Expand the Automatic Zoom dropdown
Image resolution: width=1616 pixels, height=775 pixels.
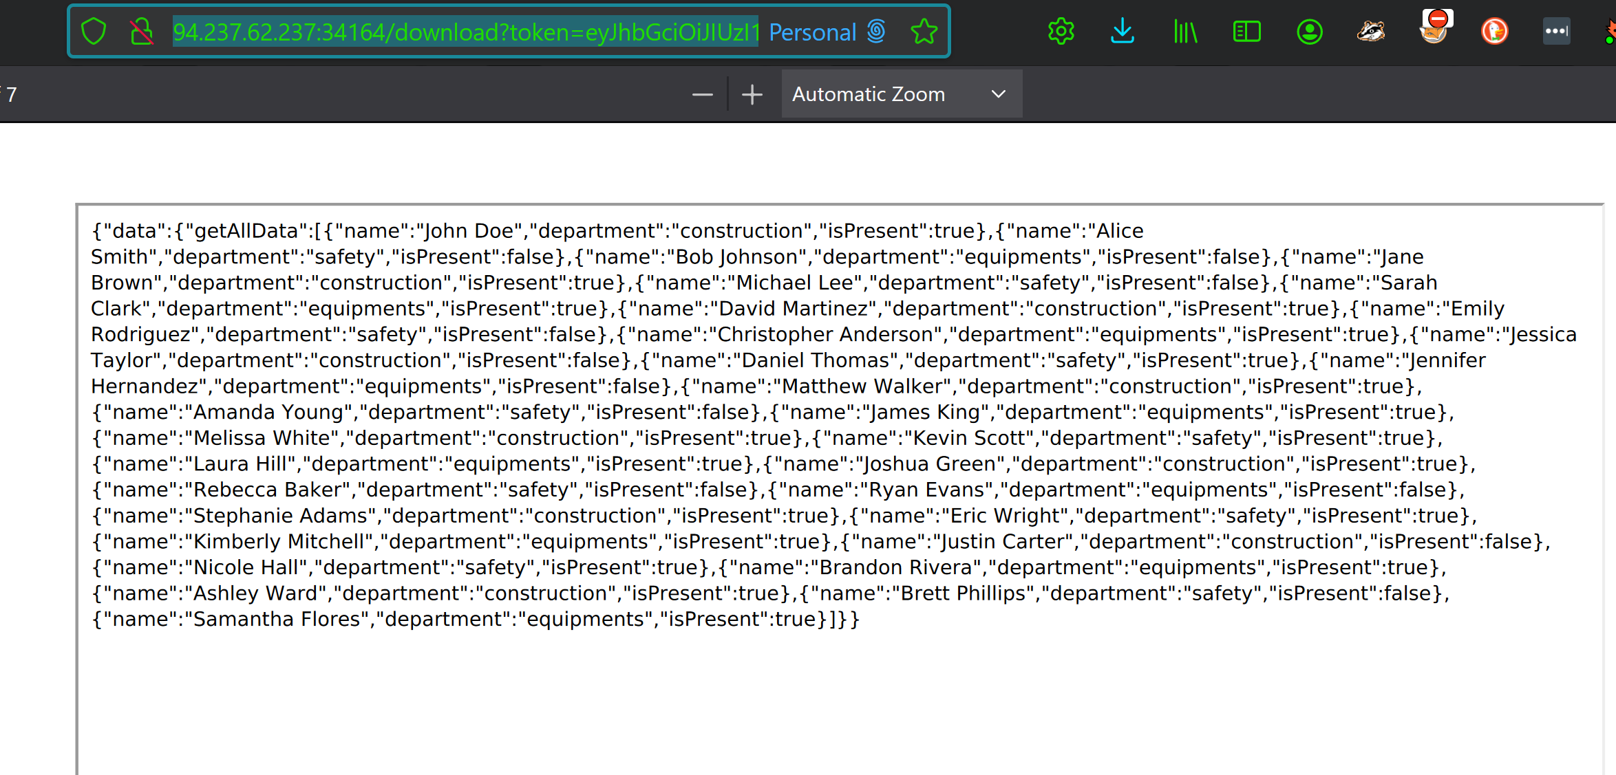pyautogui.click(x=901, y=94)
